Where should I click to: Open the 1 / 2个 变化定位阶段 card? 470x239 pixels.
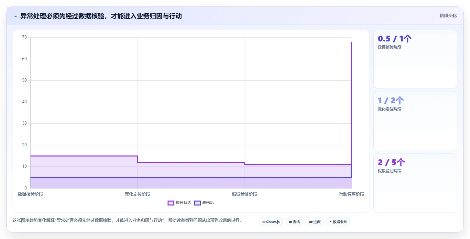tap(415, 121)
